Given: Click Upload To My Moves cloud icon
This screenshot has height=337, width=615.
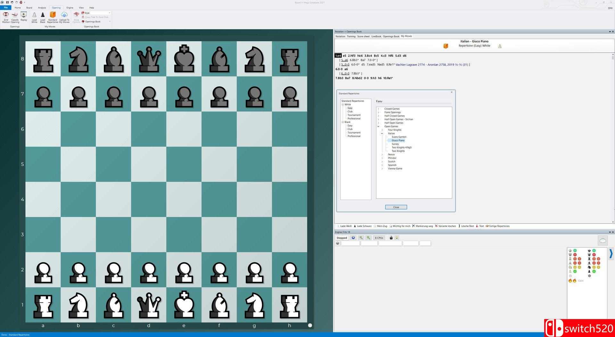Looking at the screenshot, I should pos(64,17).
